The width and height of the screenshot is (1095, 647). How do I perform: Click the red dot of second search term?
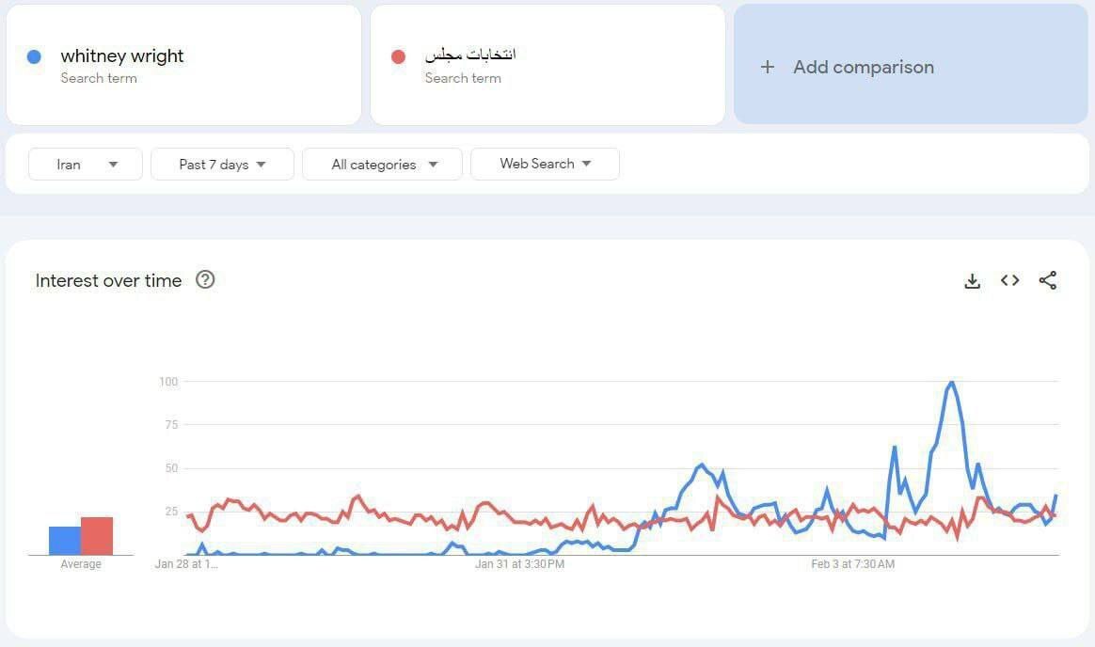pos(398,56)
